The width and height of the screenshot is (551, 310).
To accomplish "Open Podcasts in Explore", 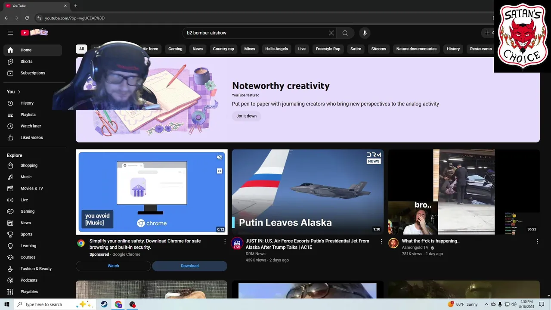I will coord(33,280).
